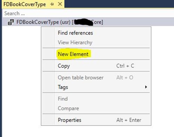
Task: Click the enum icon beside FDBookCoverType (usr)
Action: coord(11,22)
